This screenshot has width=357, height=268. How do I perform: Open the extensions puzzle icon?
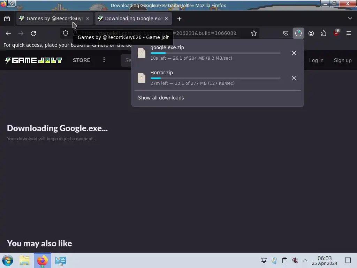pyautogui.click(x=324, y=33)
